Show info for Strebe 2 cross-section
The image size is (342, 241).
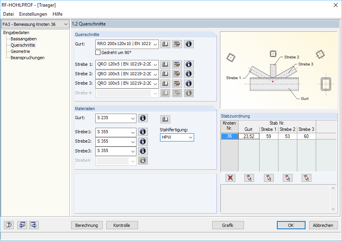tap(189, 74)
